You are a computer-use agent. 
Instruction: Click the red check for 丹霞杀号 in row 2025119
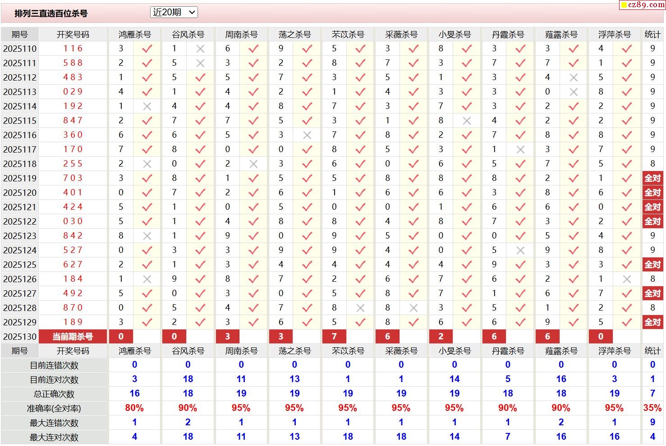click(520, 178)
